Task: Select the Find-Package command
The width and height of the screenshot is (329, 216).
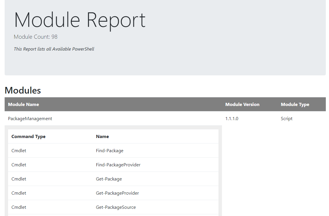Action: 110,150
